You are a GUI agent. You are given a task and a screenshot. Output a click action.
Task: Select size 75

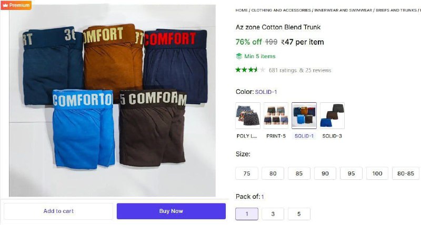point(247,173)
